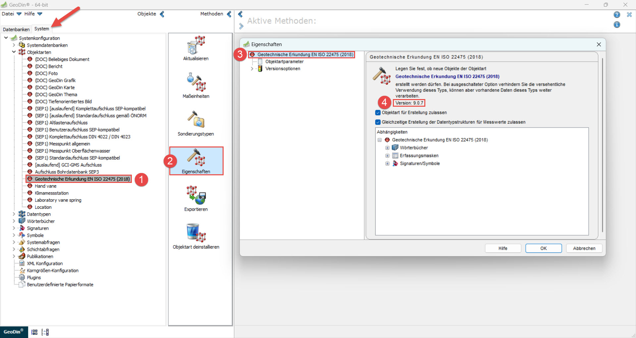This screenshot has width=636, height=338.
Task: Select the Schichtabfragen icon in tree
Action: coord(22,249)
